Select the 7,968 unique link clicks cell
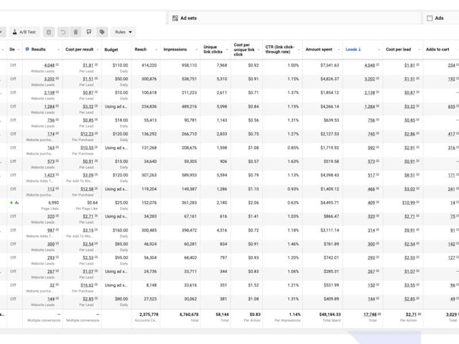This screenshot has width=459, height=344. click(x=216, y=68)
